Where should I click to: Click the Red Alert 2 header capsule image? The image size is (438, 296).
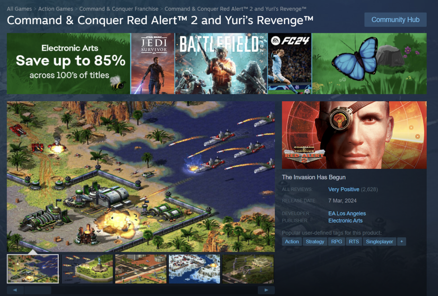coord(354,135)
